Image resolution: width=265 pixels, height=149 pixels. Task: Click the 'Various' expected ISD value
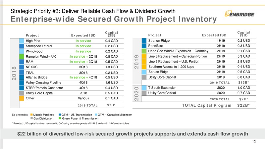click(x=83, y=98)
